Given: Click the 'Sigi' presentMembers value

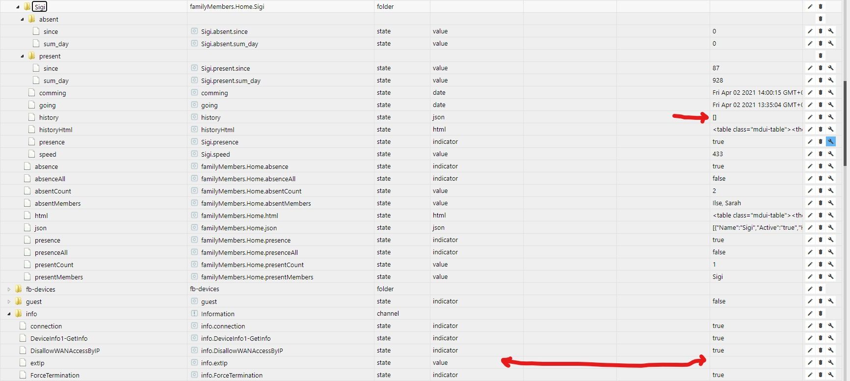Looking at the screenshot, I should (x=717, y=277).
